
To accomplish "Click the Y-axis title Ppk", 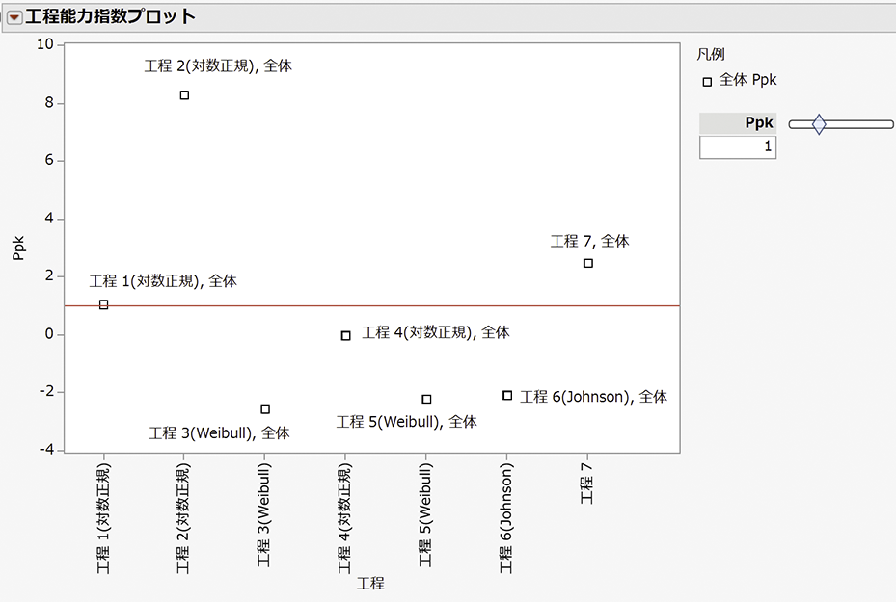I will click(18, 249).
